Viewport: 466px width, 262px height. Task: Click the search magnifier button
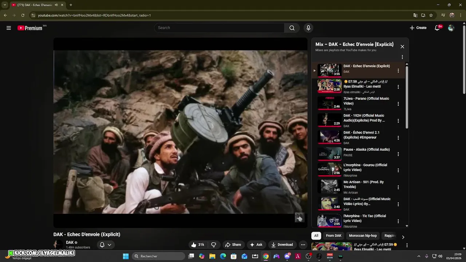pos(292,28)
